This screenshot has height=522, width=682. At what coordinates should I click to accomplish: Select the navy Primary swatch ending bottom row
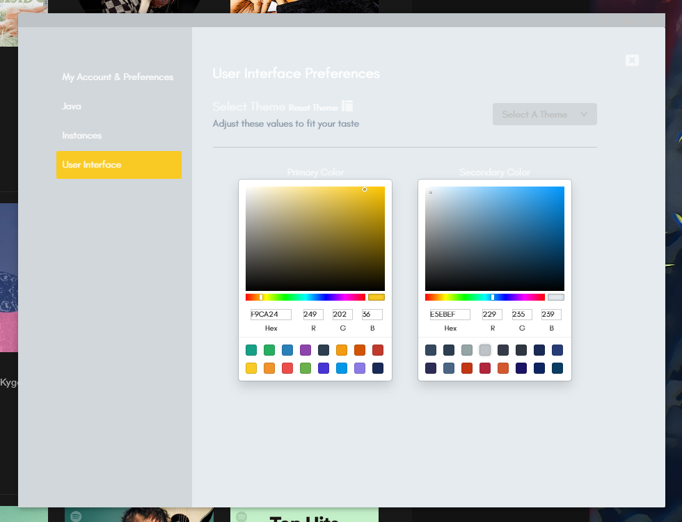click(378, 368)
